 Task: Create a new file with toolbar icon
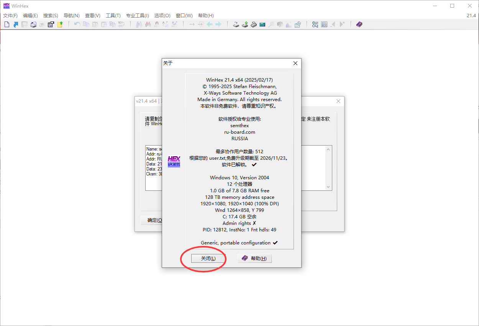[7, 24]
